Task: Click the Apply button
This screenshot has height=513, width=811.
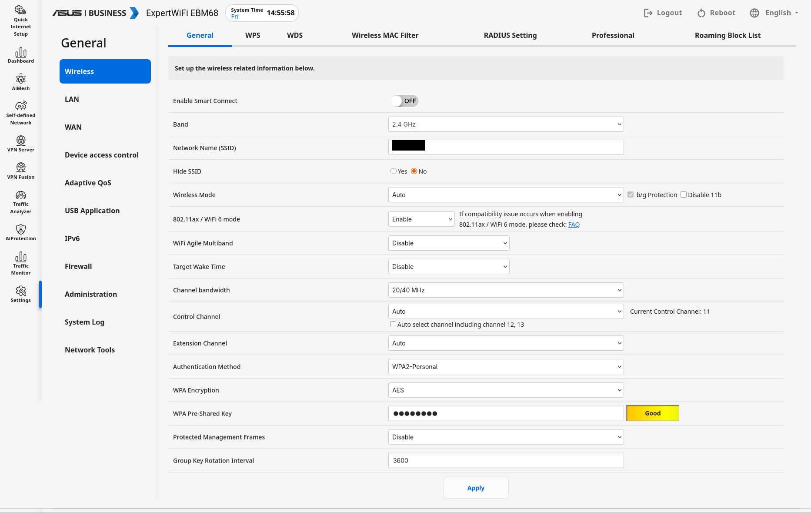Action: (x=476, y=488)
